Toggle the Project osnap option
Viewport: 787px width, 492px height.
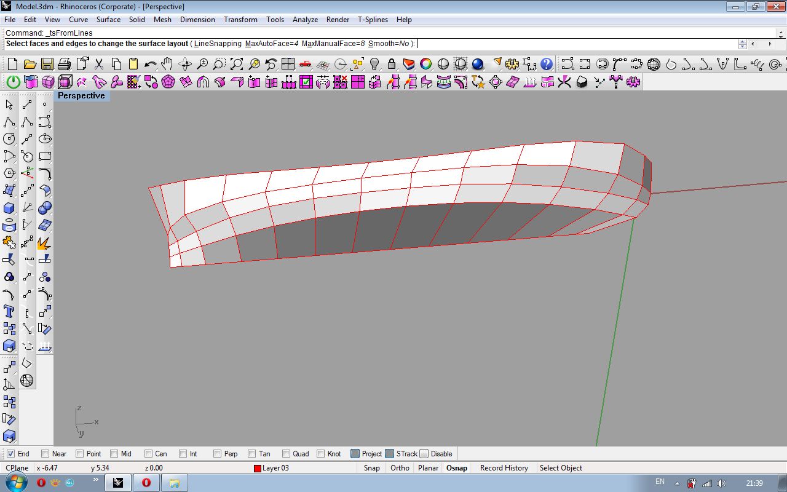point(355,454)
